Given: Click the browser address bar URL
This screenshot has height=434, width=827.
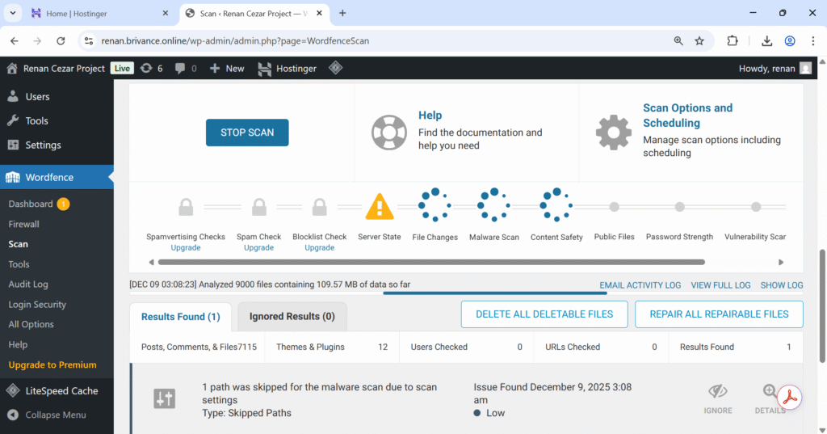Looking at the screenshot, I should [234, 41].
